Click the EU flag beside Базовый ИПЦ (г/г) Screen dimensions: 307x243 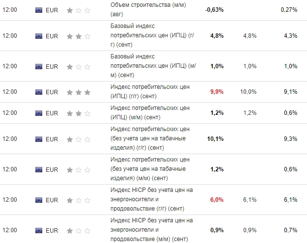tap(39, 36)
